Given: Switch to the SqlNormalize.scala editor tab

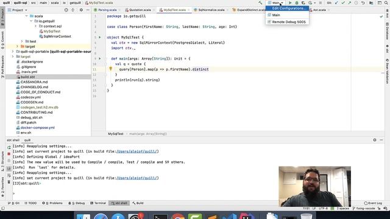Looking at the screenshot, I should 211,10.
